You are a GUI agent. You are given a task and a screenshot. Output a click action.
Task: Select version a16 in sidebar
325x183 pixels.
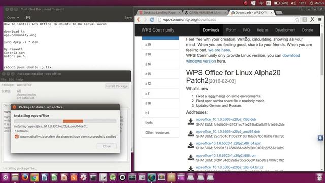pos(160,64)
